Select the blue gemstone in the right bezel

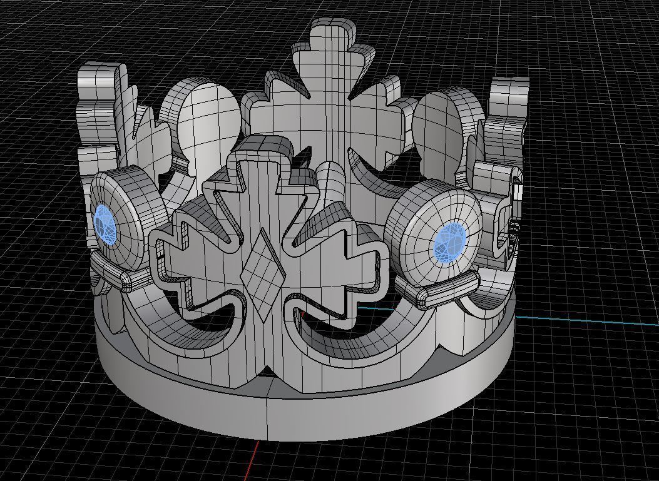[450, 243]
